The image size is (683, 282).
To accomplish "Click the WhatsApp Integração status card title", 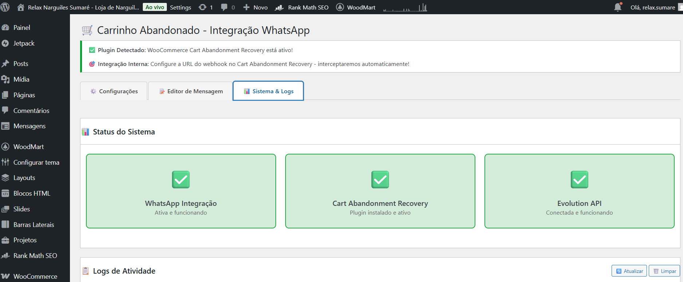I will click(181, 203).
